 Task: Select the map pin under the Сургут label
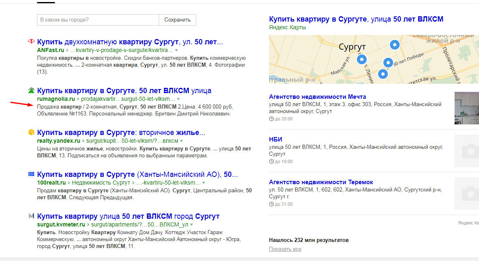[x=362, y=59]
